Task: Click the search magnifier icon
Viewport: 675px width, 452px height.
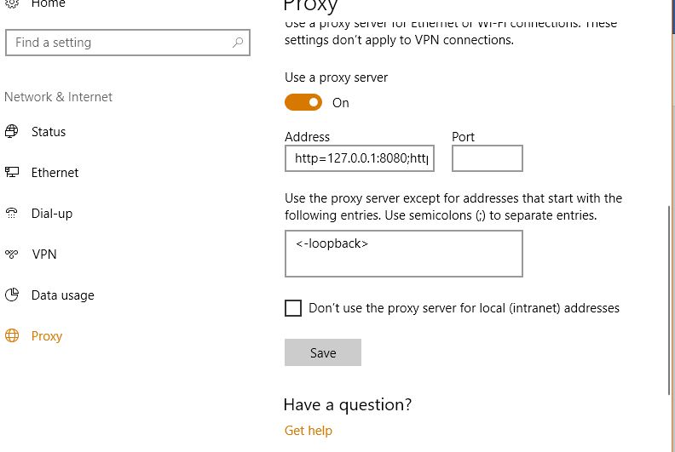Action: click(238, 43)
